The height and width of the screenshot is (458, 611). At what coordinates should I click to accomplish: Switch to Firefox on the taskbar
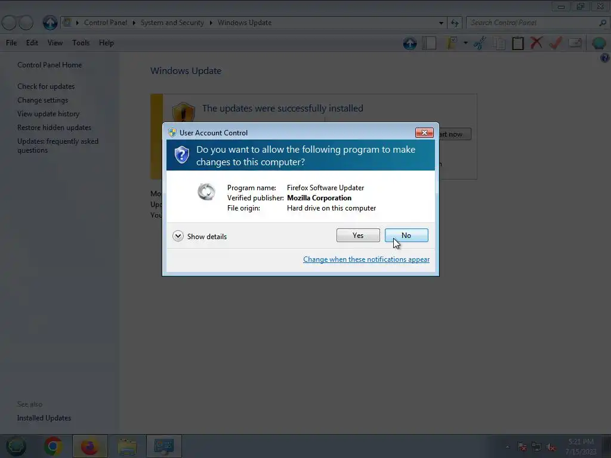90,446
